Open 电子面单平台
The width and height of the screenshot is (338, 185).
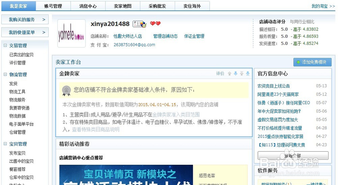click(21, 124)
